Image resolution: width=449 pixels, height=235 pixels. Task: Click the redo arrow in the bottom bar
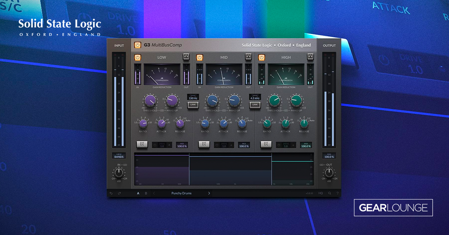119,193
